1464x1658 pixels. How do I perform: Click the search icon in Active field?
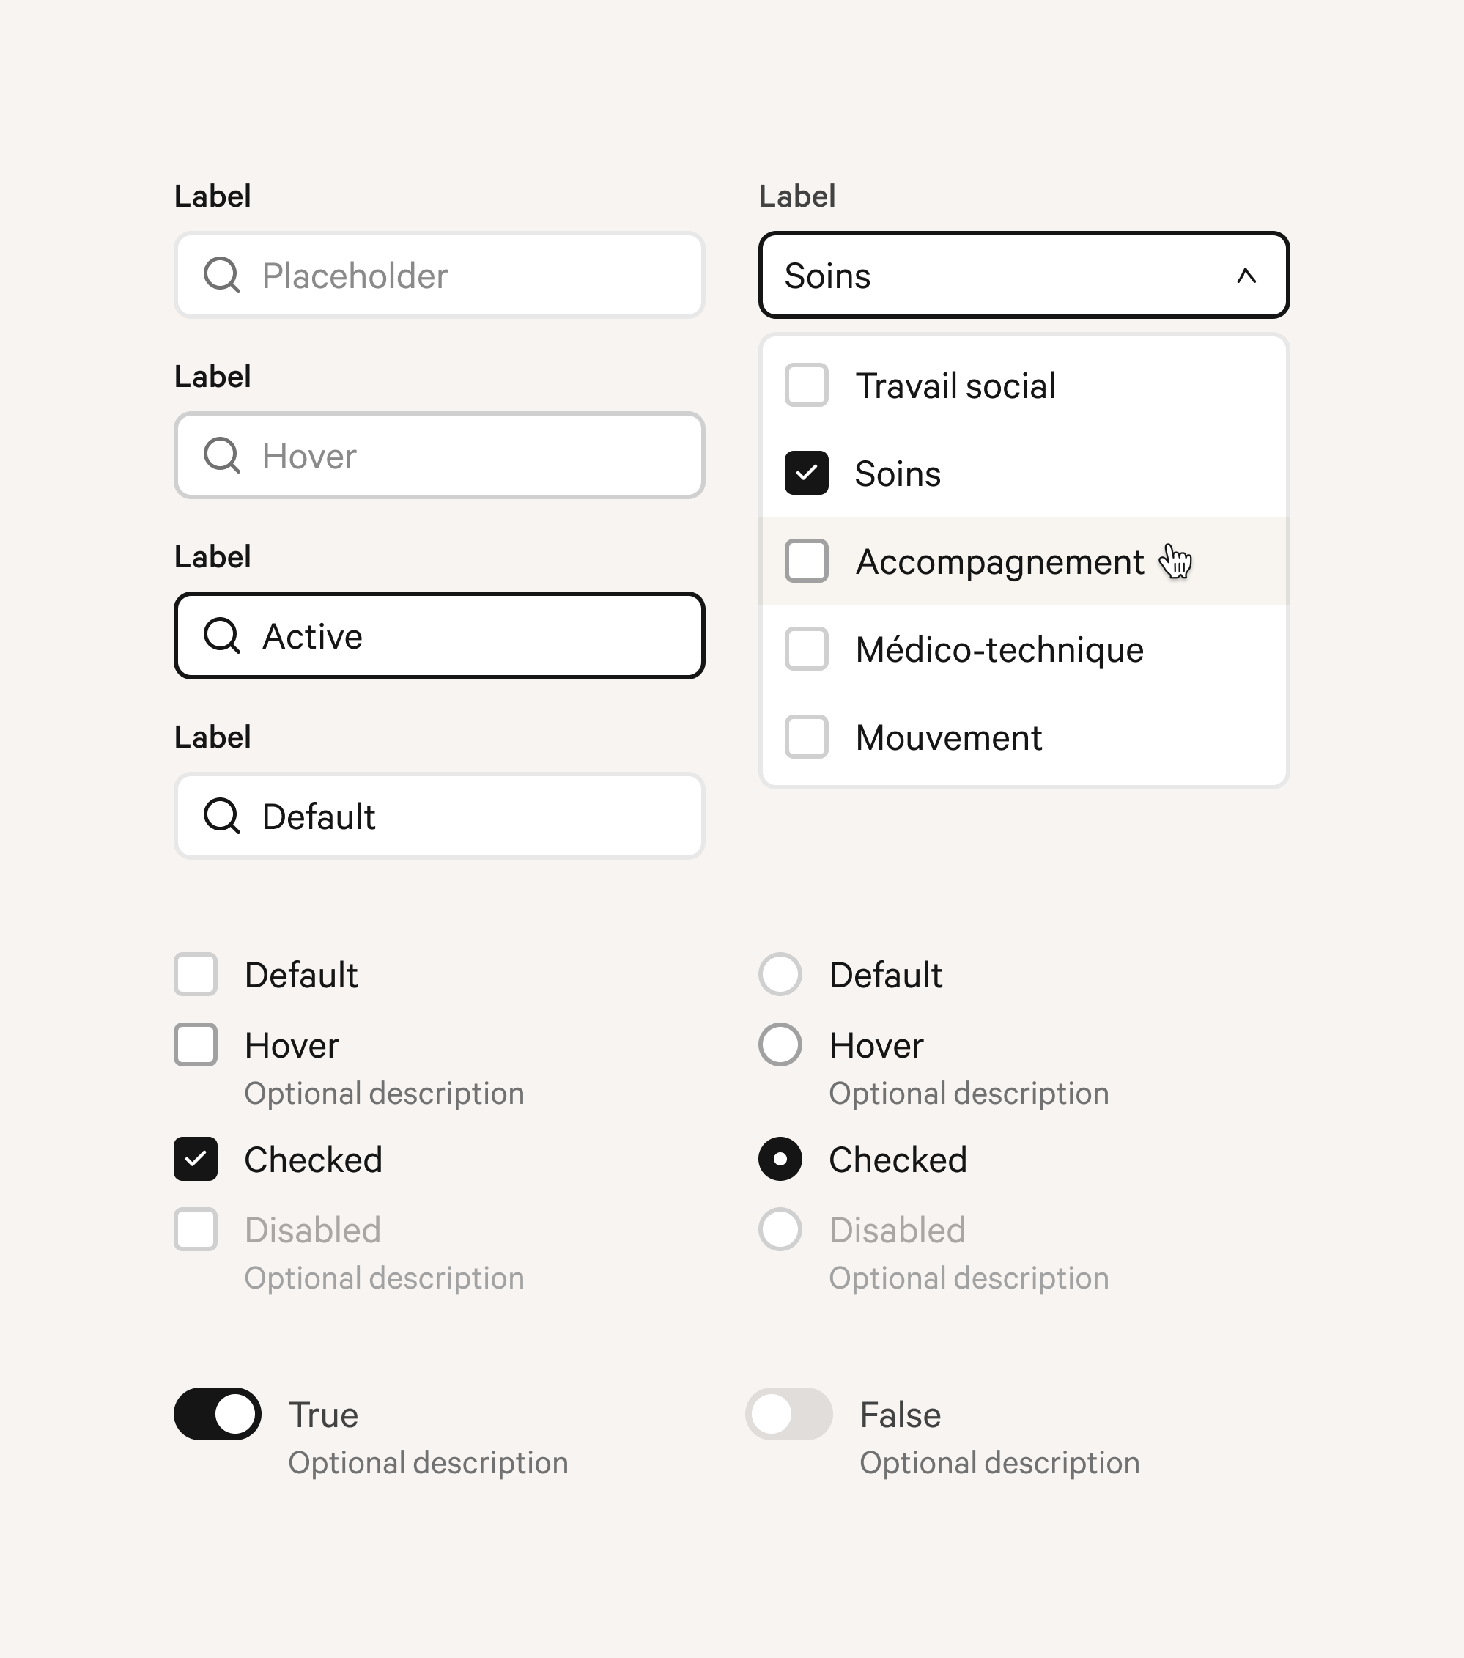point(221,635)
